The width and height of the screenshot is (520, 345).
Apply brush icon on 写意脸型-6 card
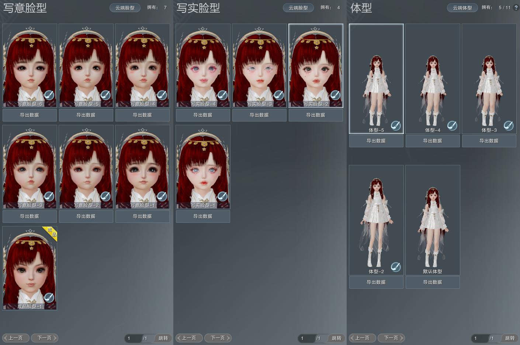coord(49,95)
